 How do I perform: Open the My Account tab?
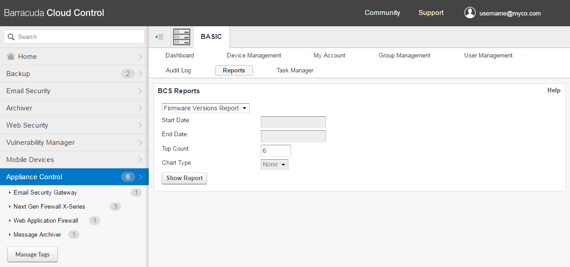click(330, 55)
